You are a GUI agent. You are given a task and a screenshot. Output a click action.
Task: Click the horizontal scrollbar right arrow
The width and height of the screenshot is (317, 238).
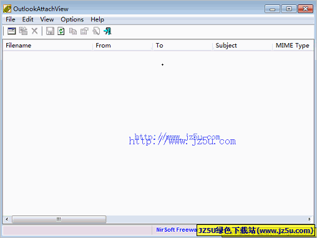click(310, 219)
